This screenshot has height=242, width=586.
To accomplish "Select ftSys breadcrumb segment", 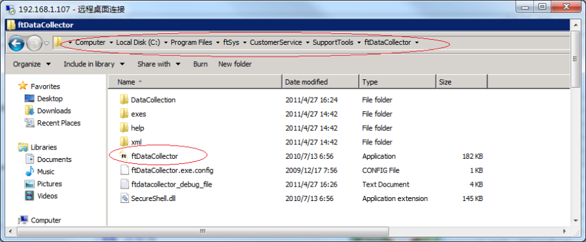I will pyautogui.click(x=231, y=42).
